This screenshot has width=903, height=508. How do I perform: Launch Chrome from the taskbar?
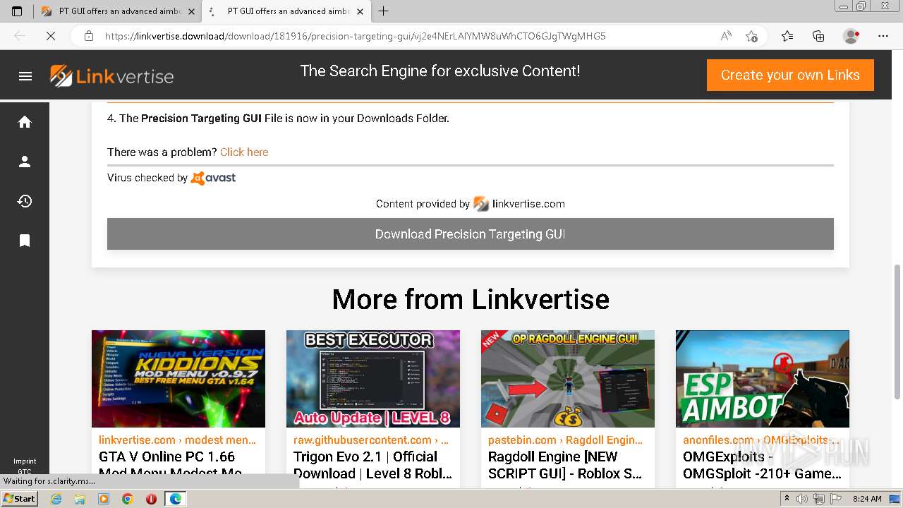[127, 499]
